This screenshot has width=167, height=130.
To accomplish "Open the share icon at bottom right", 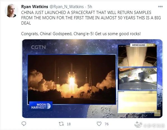I will (137, 124).
